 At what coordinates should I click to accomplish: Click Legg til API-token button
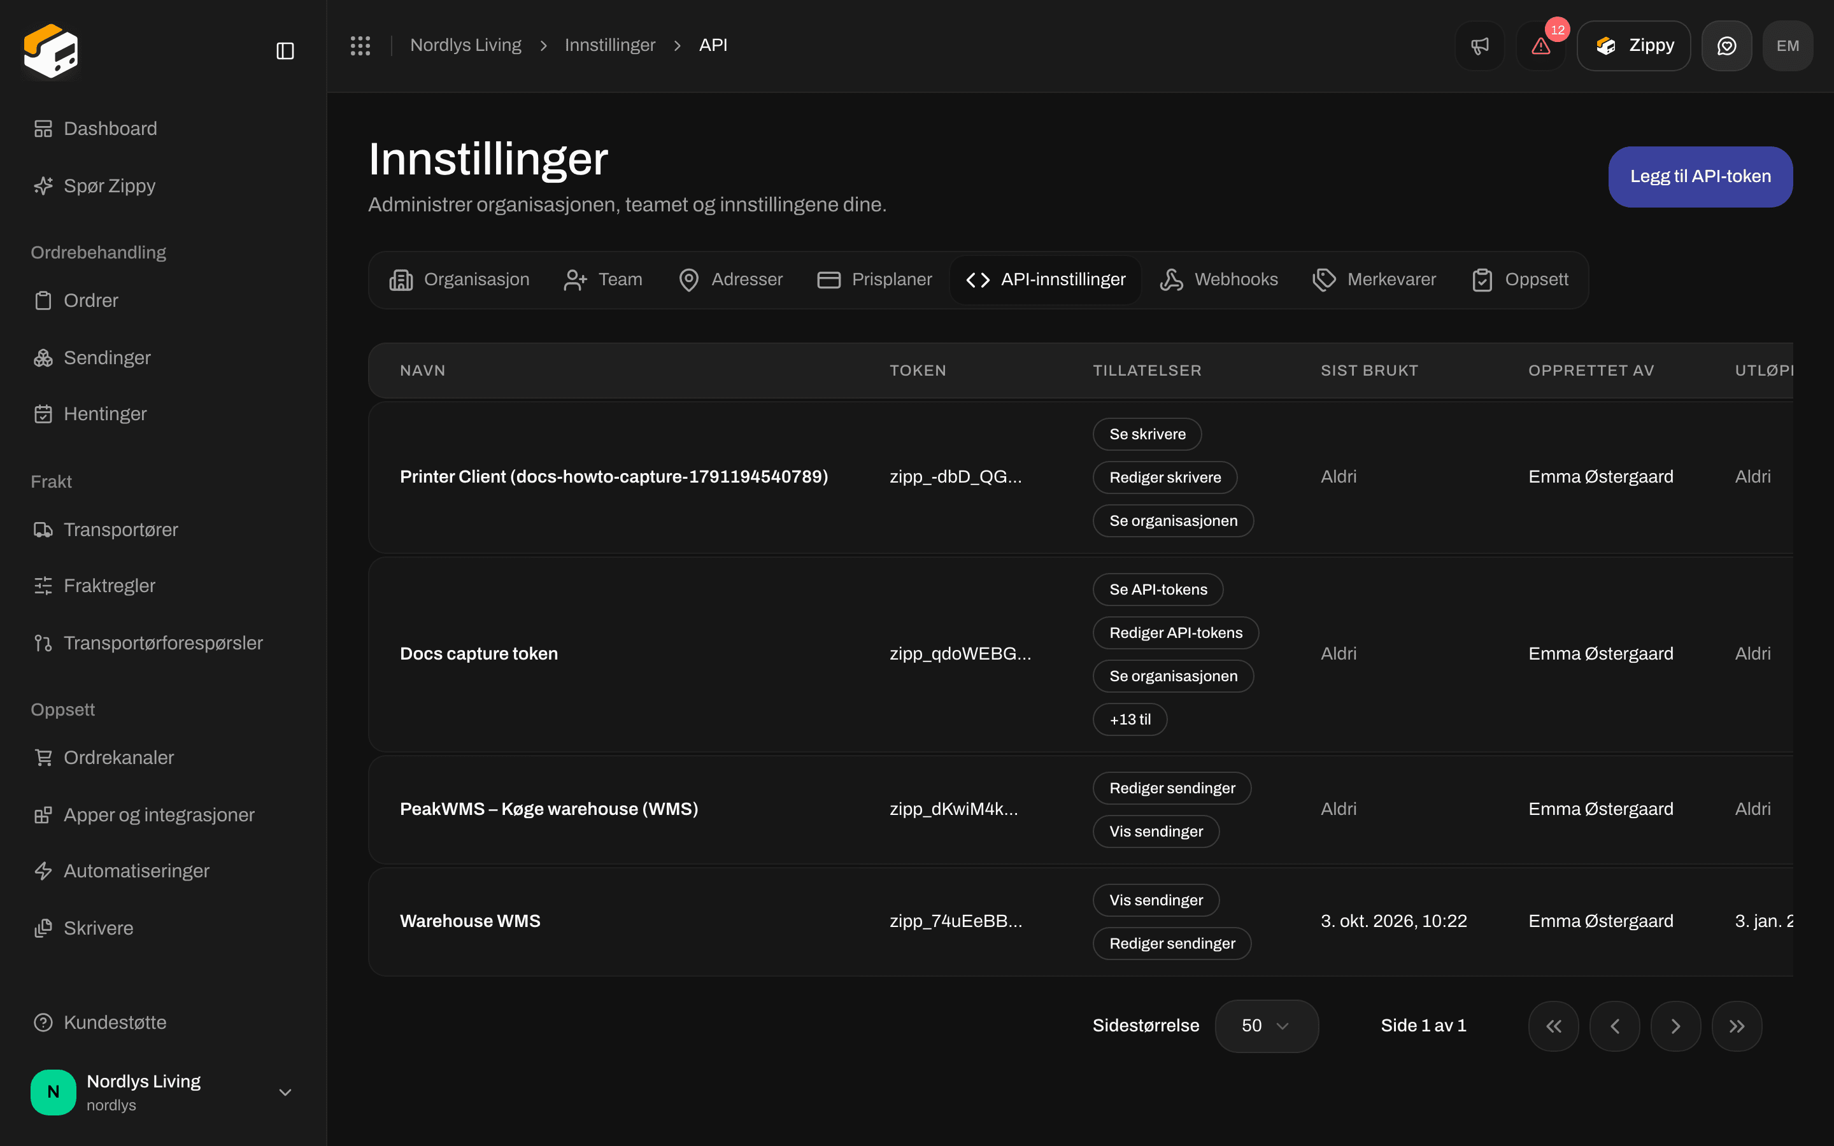(1701, 176)
